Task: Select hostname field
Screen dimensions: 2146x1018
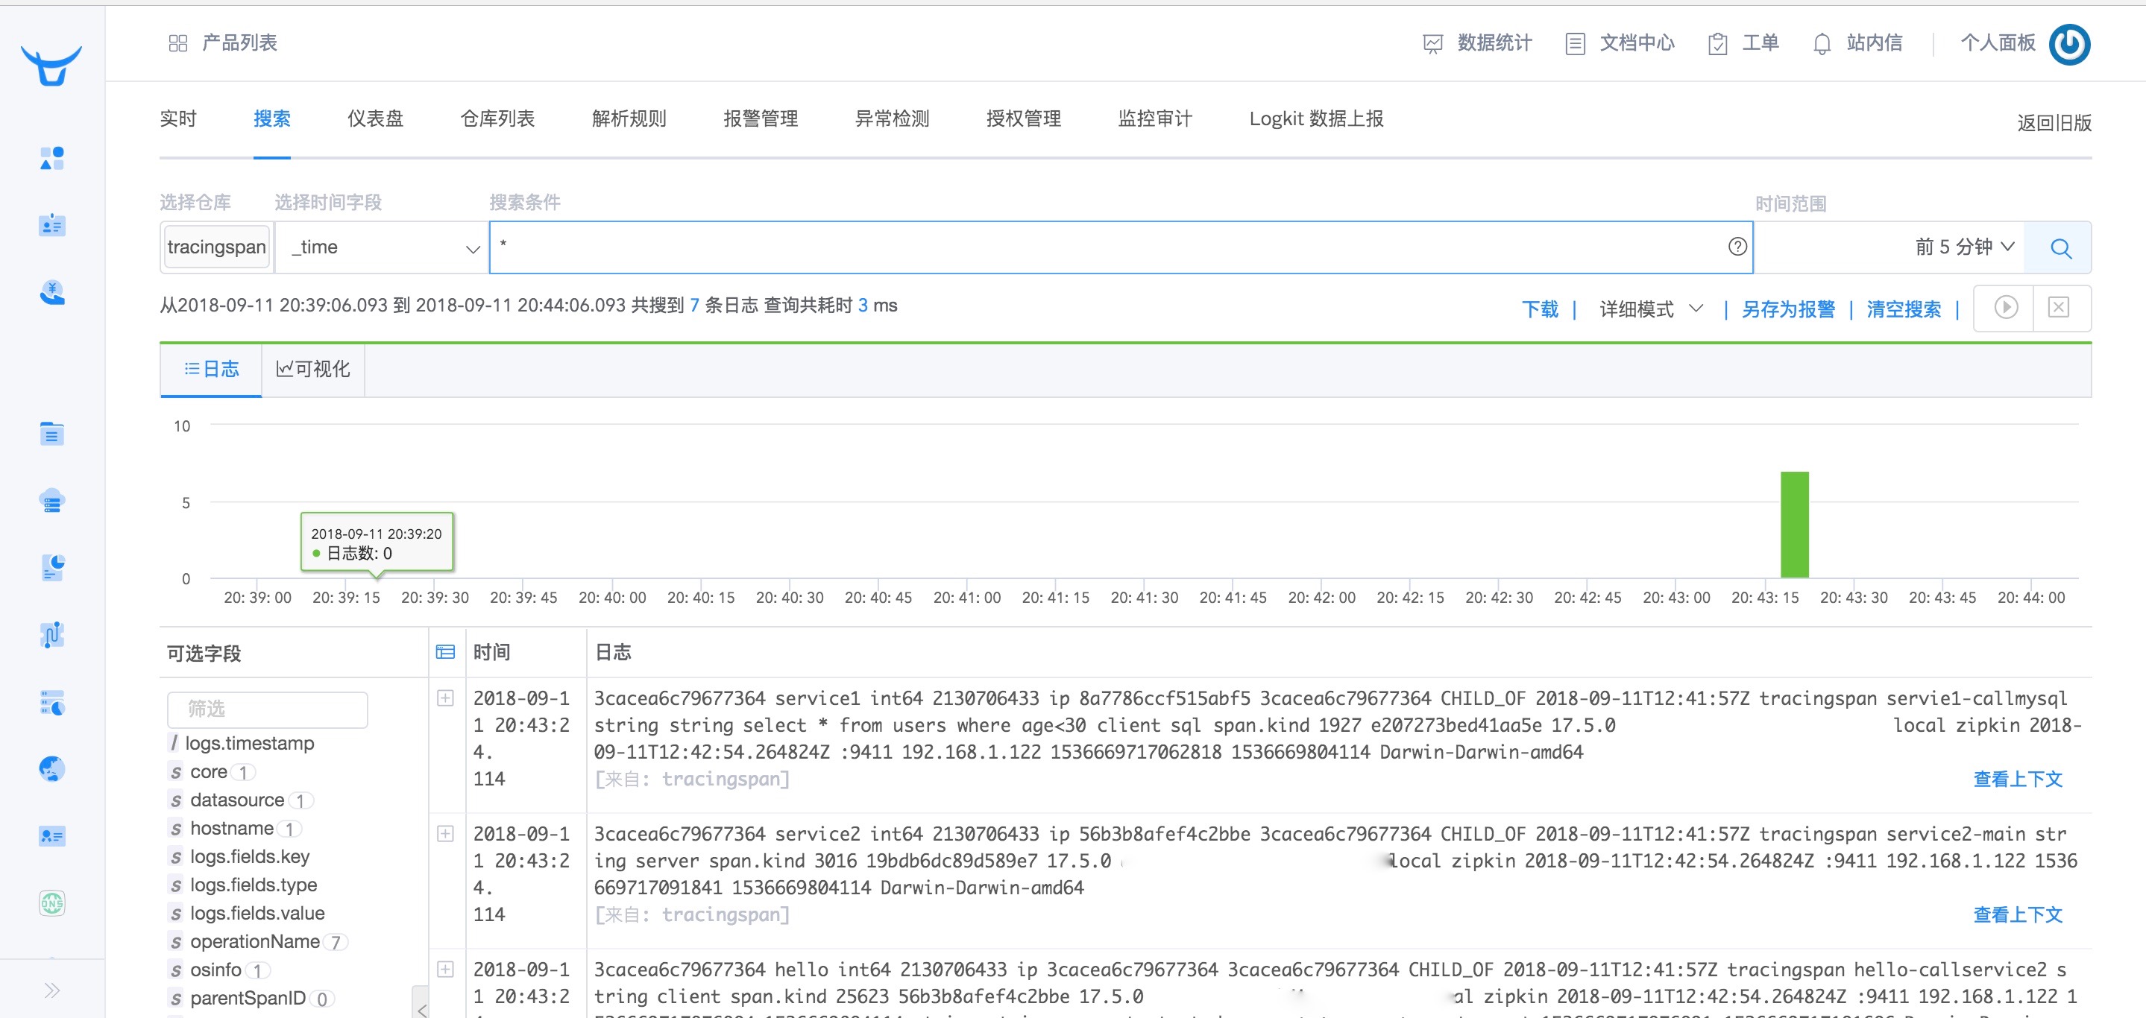Action: click(232, 828)
